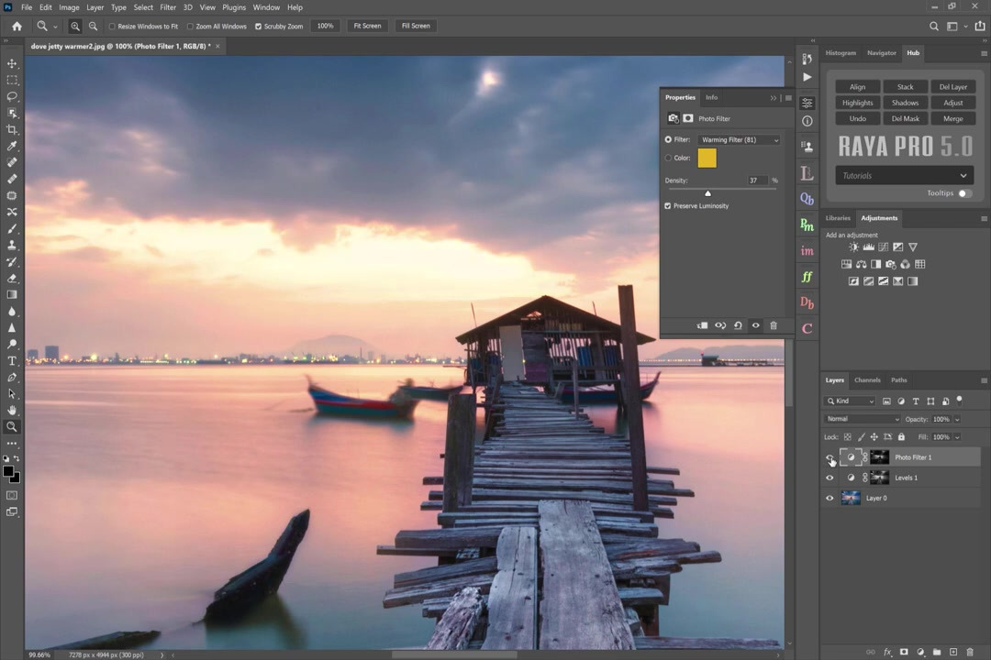Screen dimensions: 991x660
Task: Click the Home icon in options bar
Action: (17, 26)
